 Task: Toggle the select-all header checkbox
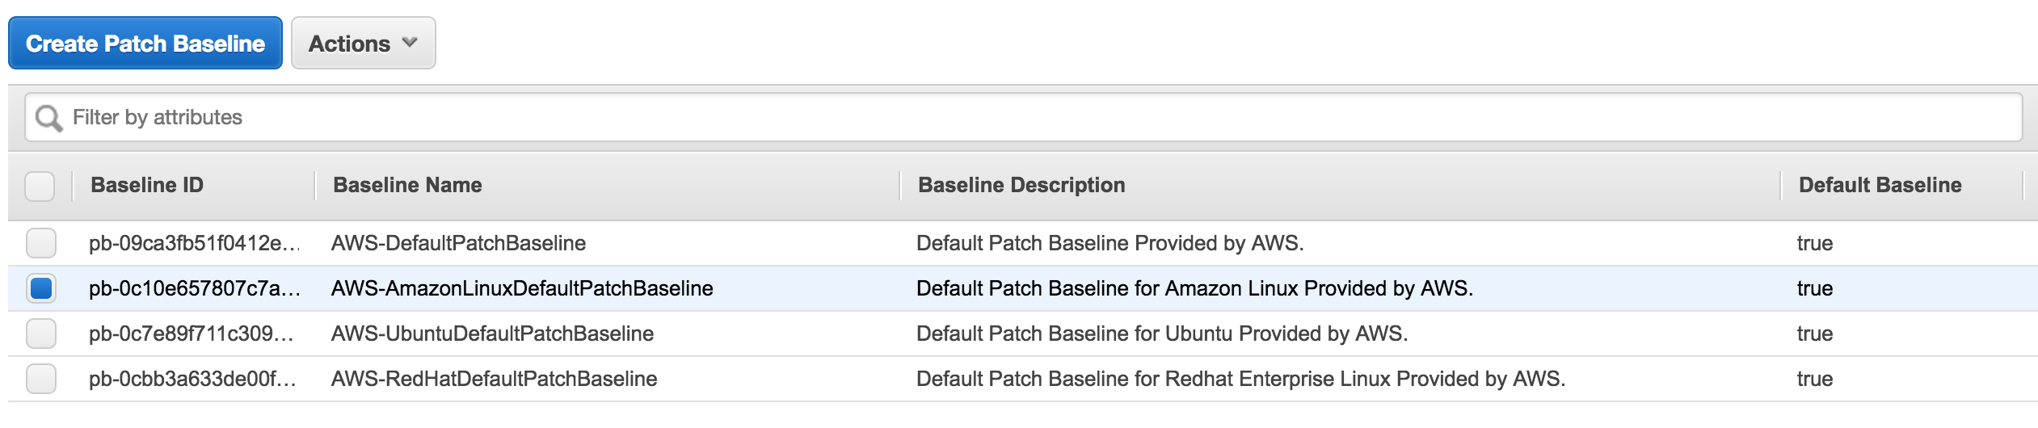[40, 186]
